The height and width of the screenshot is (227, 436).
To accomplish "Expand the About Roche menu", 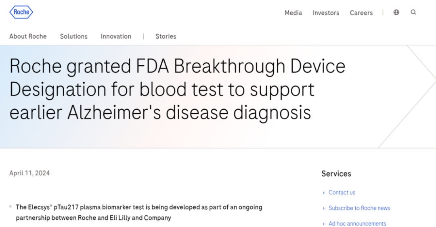I will tap(28, 36).
